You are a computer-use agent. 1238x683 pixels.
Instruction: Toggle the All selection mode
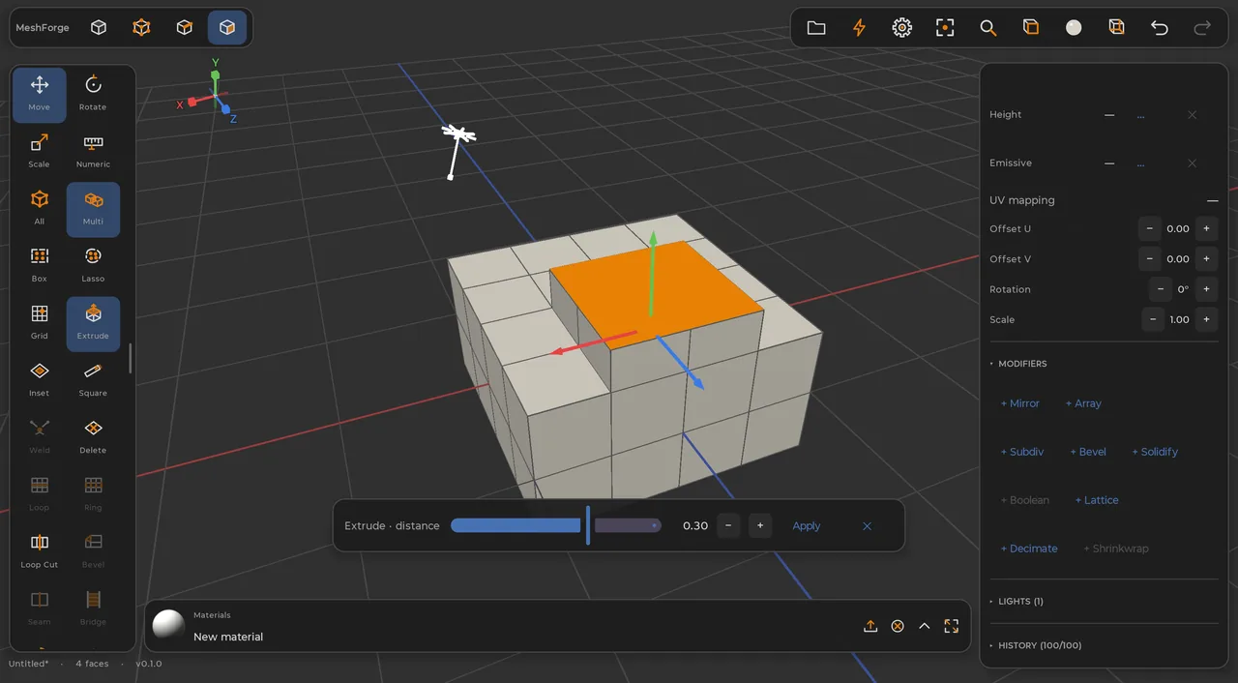pyautogui.click(x=40, y=209)
